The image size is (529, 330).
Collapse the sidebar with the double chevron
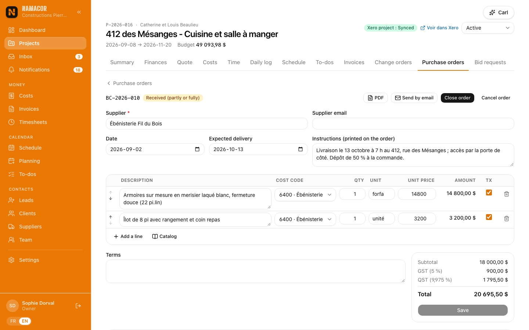click(x=79, y=12)
